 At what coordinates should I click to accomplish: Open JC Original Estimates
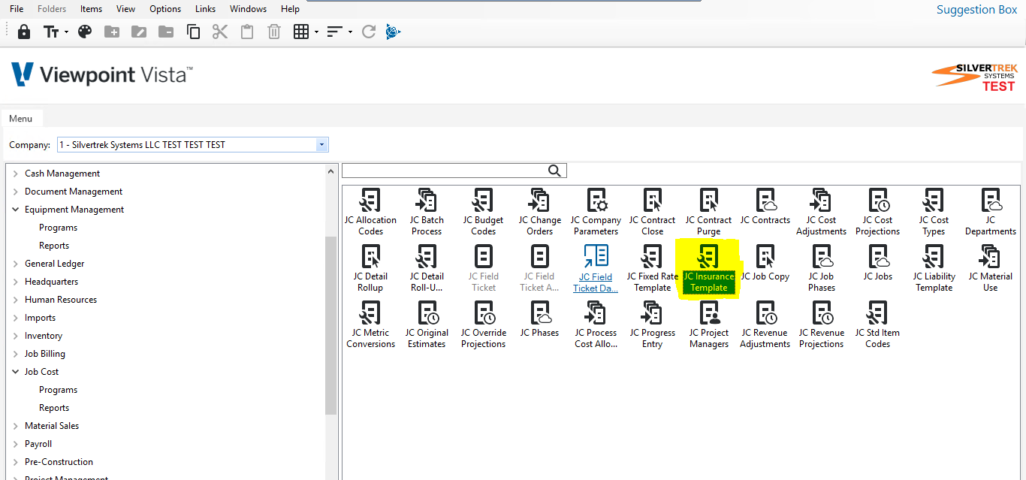(x=427, y=325)
